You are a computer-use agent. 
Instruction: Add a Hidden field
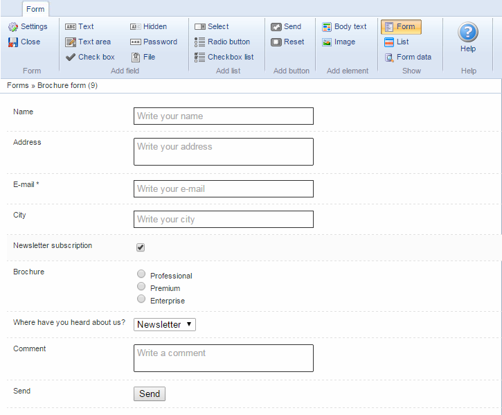[x=148, y=26]
